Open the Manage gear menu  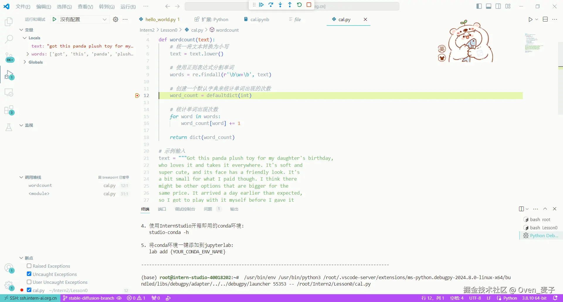tap(9, 285)
